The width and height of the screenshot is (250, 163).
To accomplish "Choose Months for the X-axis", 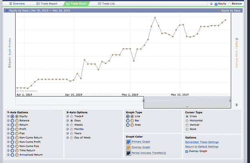I will 72,129.
